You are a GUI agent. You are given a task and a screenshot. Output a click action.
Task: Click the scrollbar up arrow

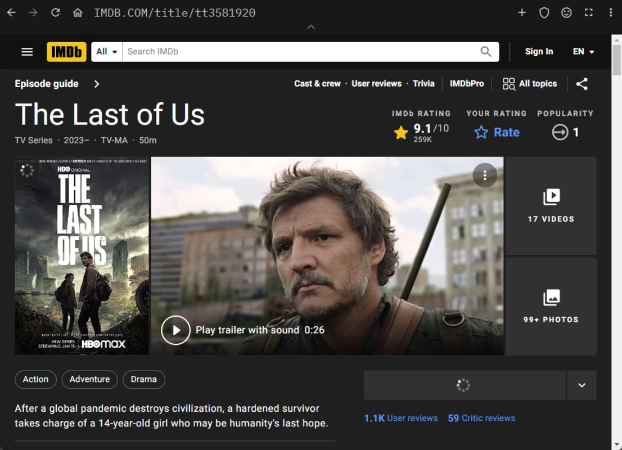tap(616, 40)
